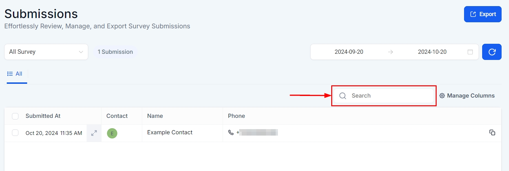
Task: Click the Manage Columns gear icon
Action: tap(442, 96)
